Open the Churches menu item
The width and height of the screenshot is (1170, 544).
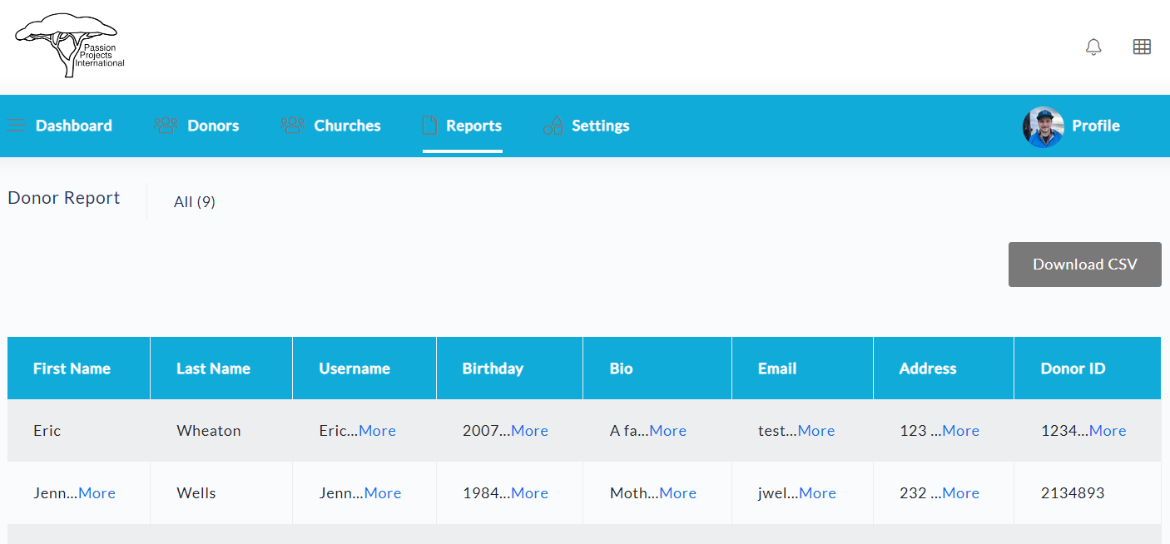click(347, 126)
